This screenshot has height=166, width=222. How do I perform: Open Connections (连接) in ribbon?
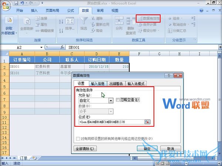pyautogui.click(x=41, y=19)
